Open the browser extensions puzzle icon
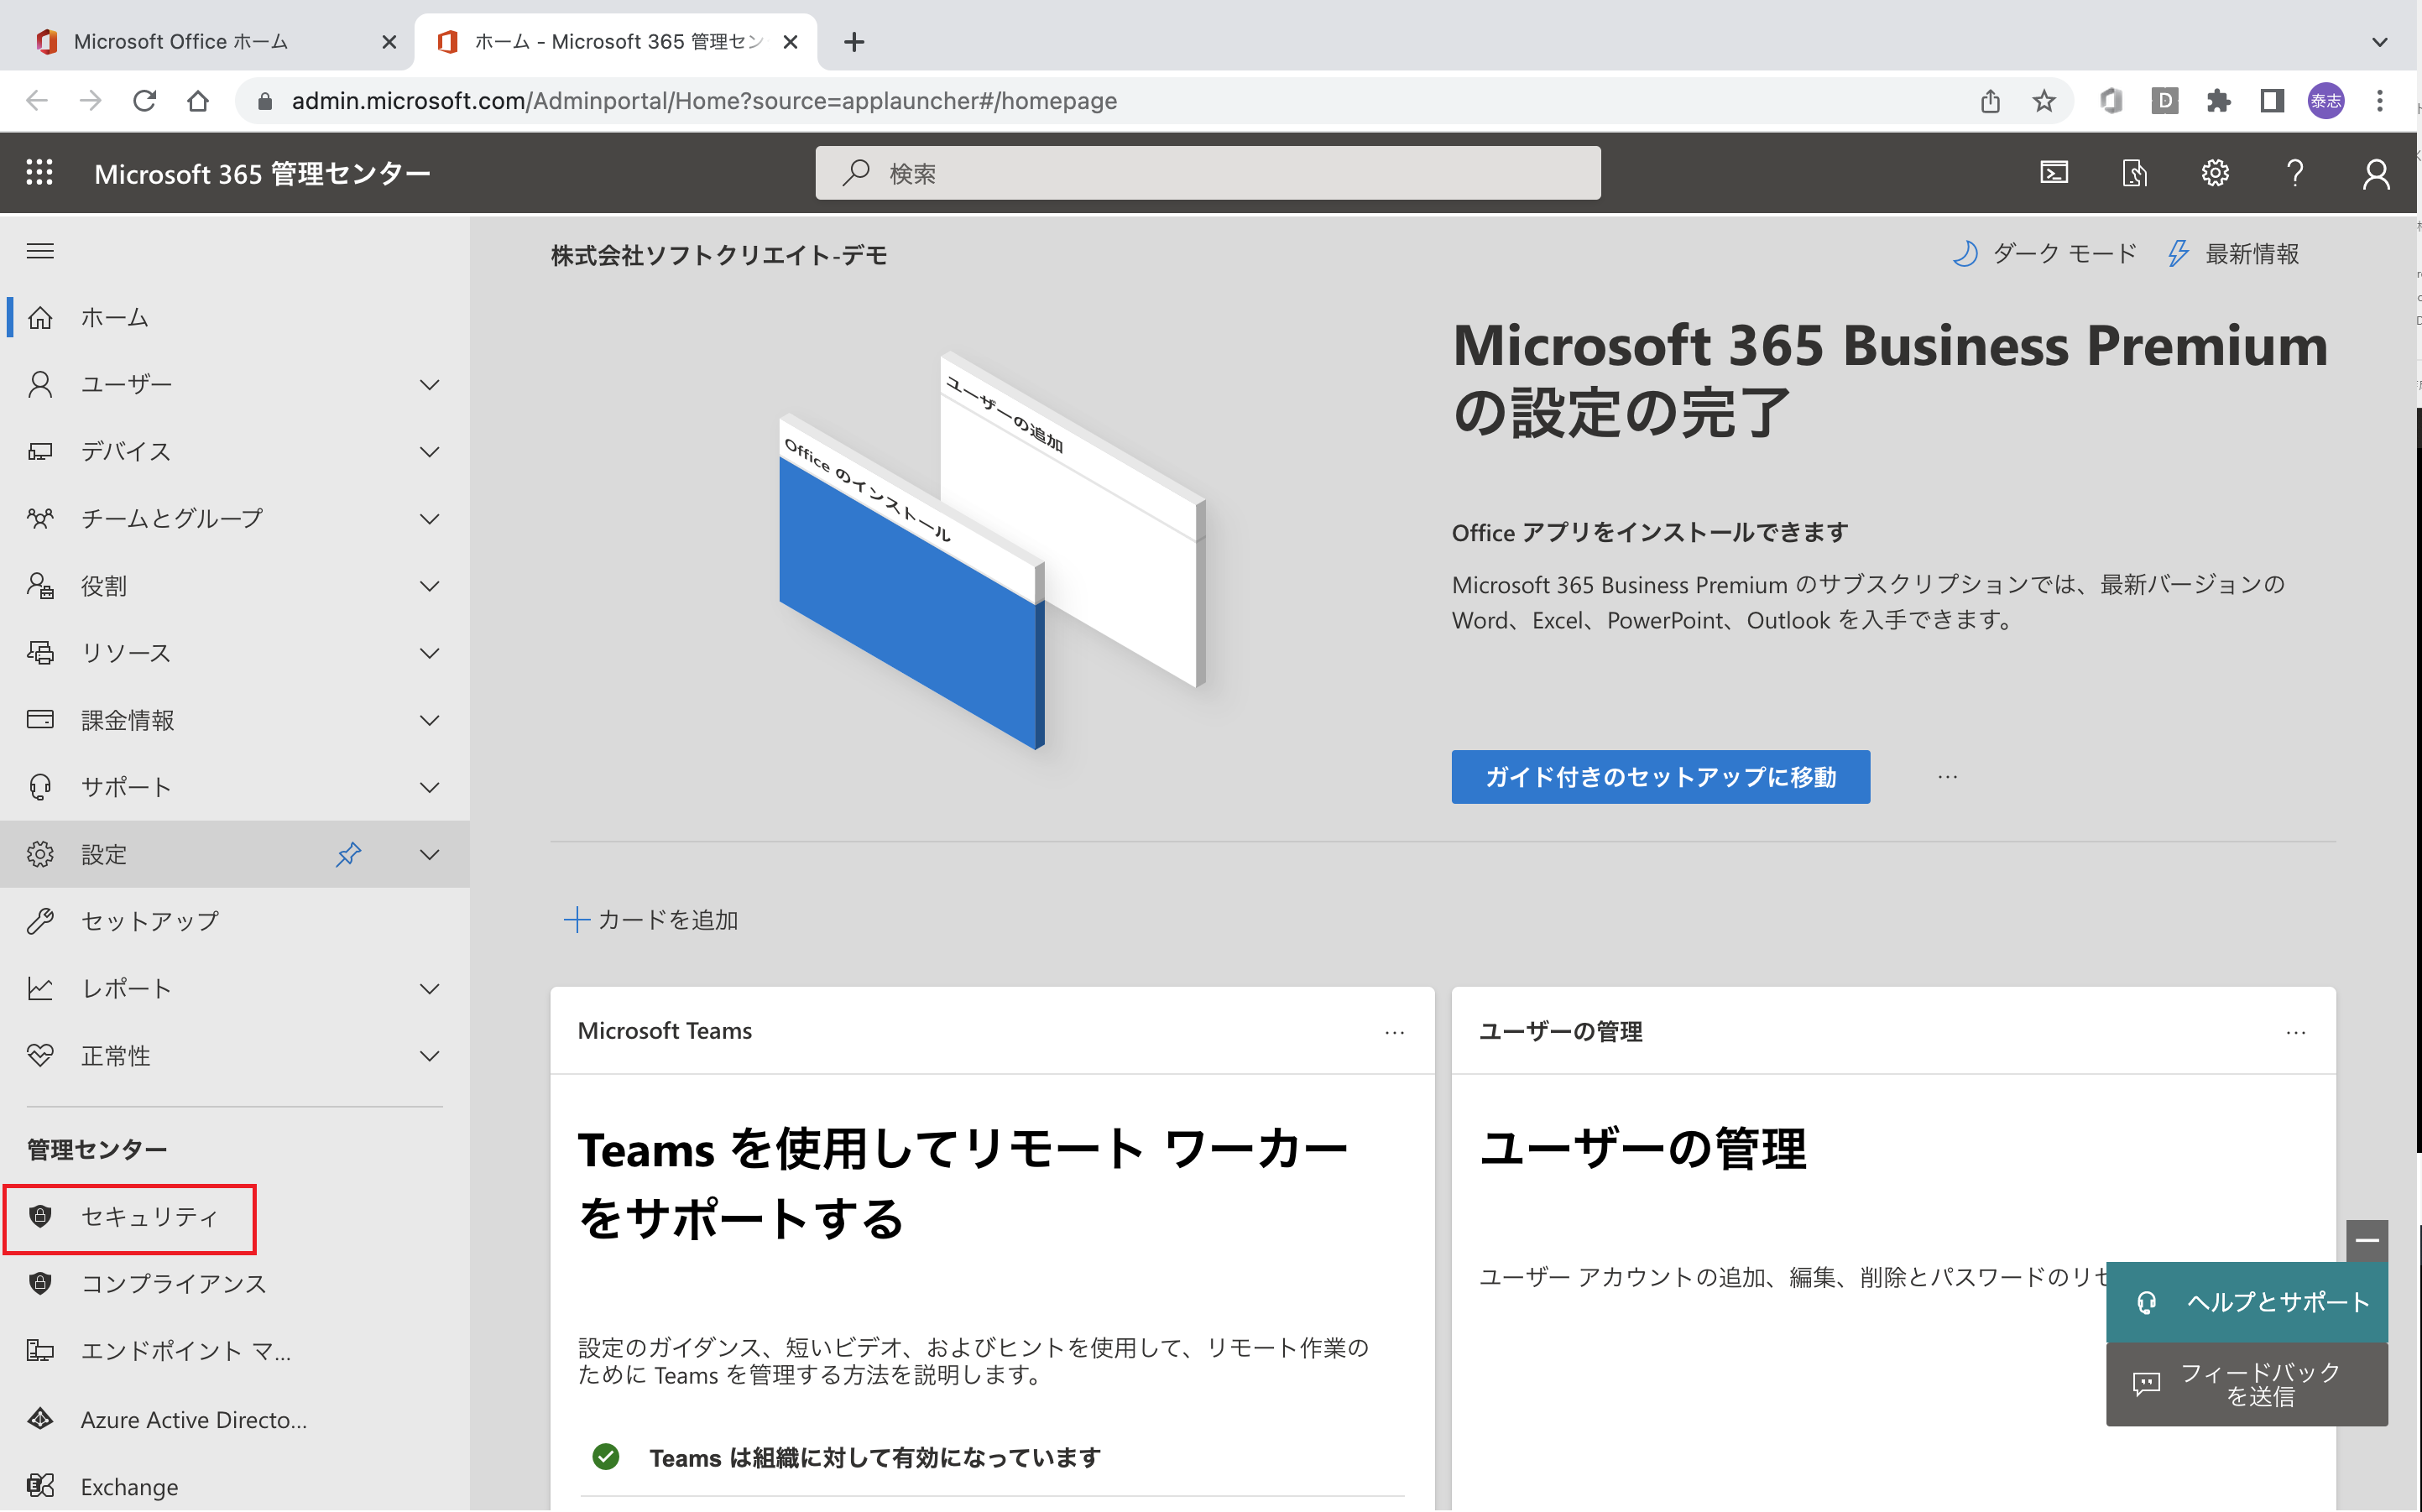Viewport: 2422px width, 1512px height. (2218, 101)
